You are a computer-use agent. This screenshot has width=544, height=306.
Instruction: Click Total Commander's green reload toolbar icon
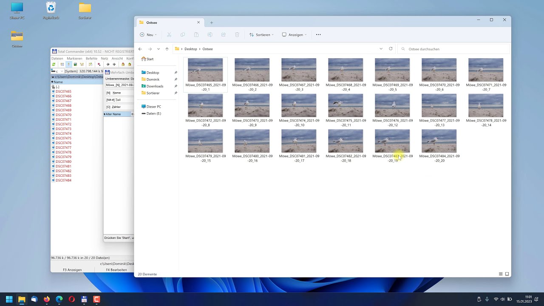(x=54, y=64)
